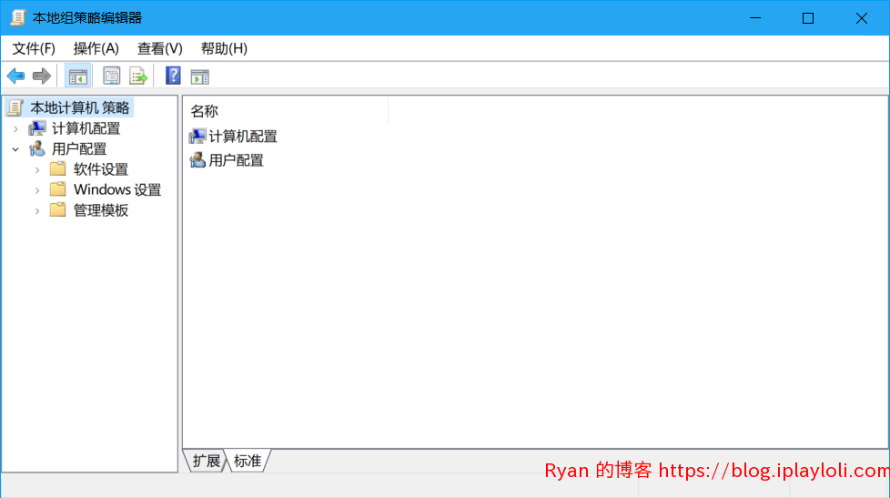This screenshot has width=890, height=498.
Task: Click the user icon for 用户配置 in tree
Action: tap(37, 148)
